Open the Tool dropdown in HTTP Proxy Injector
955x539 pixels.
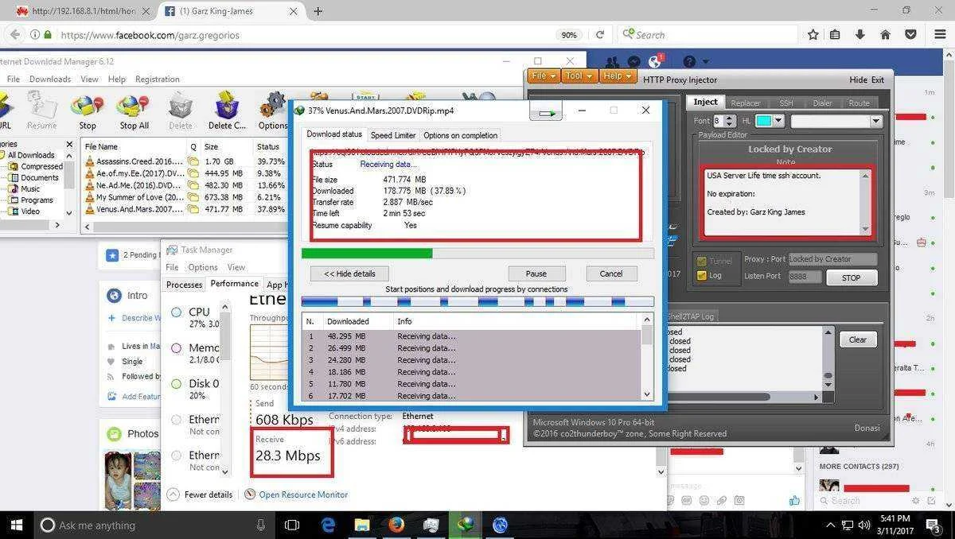tap(578, 76)
